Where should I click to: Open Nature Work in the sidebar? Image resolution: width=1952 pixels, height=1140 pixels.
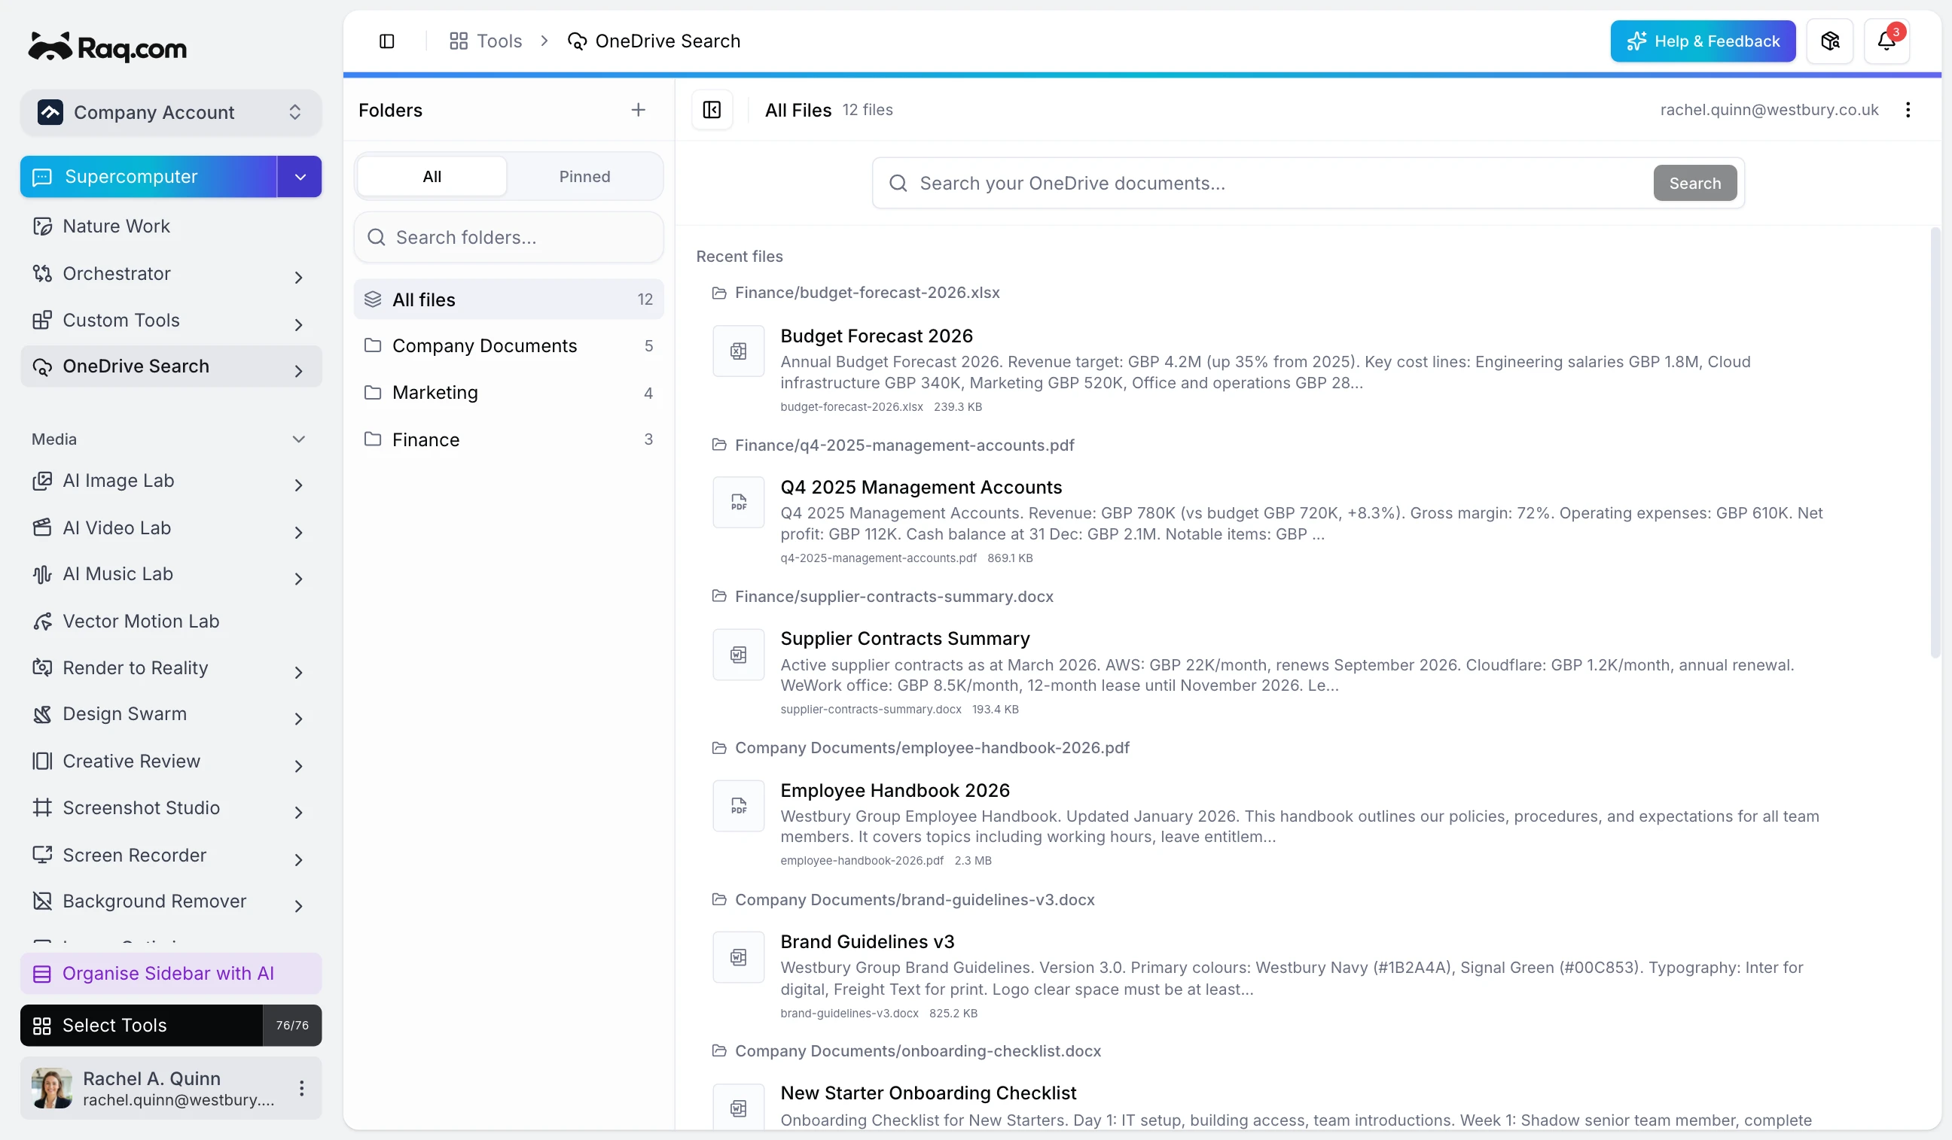point(170,226)
